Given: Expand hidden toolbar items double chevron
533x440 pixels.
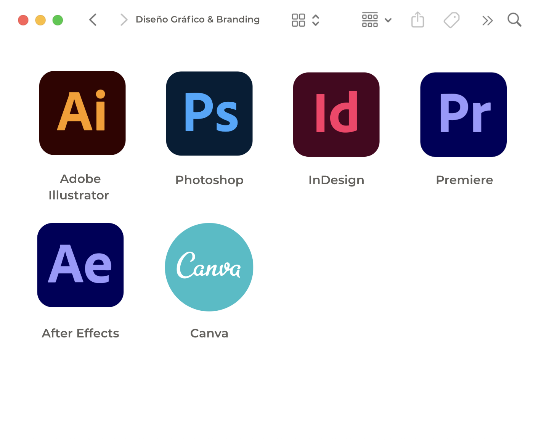Looking at the screenshot, I should (x=487, y=20).
